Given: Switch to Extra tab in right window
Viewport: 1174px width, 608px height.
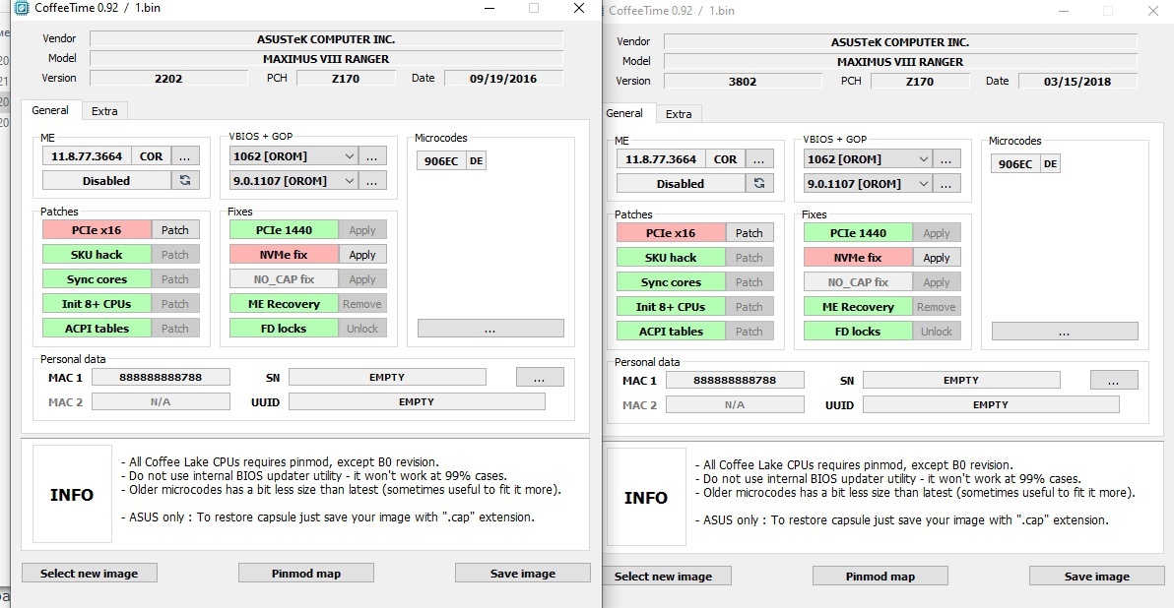Looking at the screenshot, I should 680,114.
